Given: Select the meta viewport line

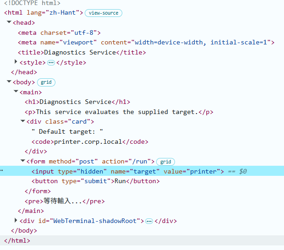Looking at the screenshot, I should pos(146,43).
